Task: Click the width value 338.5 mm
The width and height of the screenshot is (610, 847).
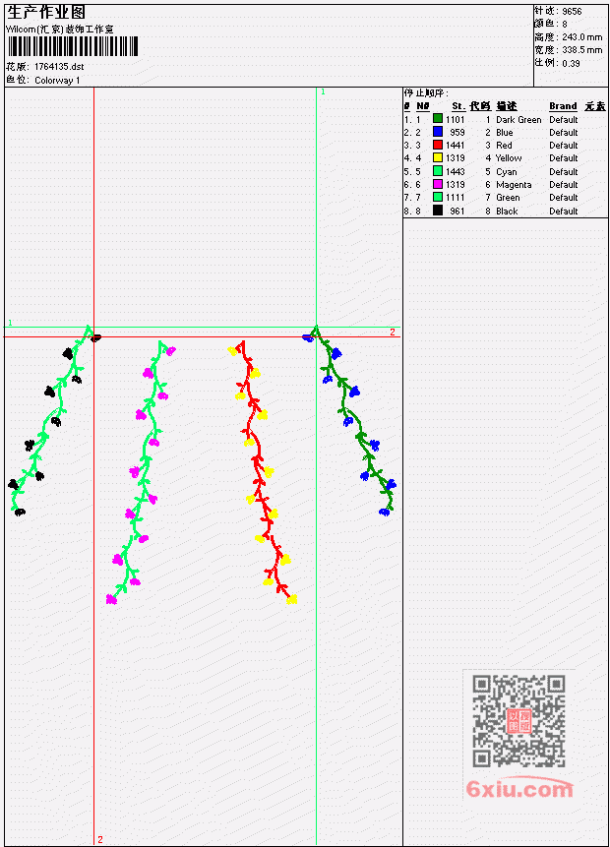Action: point(581,50)
